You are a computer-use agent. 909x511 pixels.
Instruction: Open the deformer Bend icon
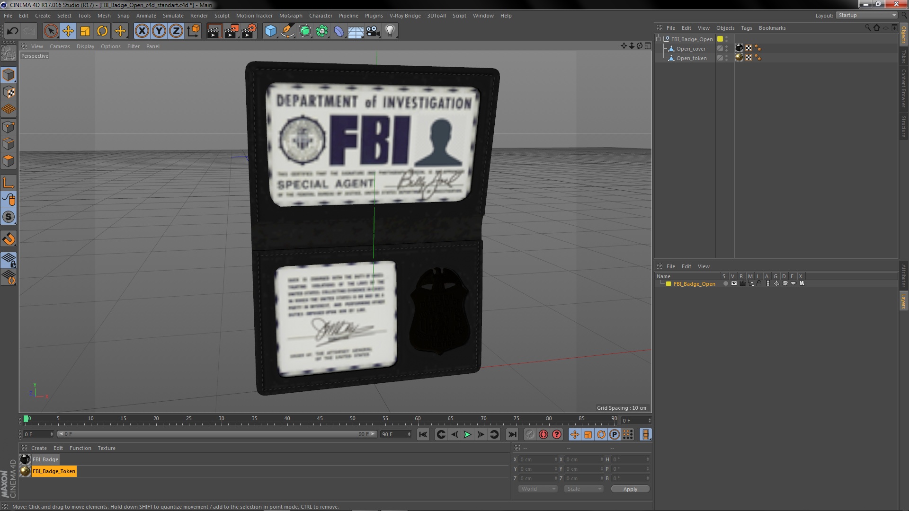[x=339, y=31]
